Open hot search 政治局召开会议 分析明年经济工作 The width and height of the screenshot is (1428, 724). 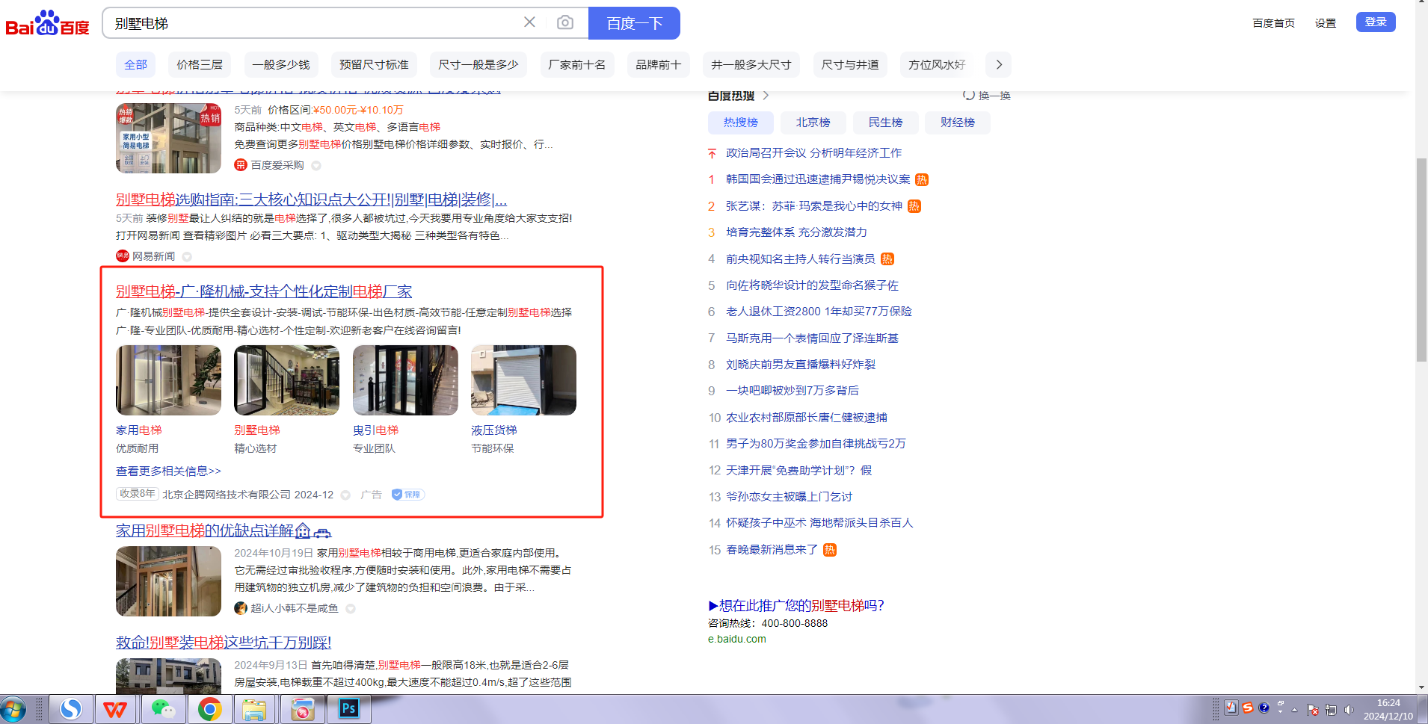[813, 153]
